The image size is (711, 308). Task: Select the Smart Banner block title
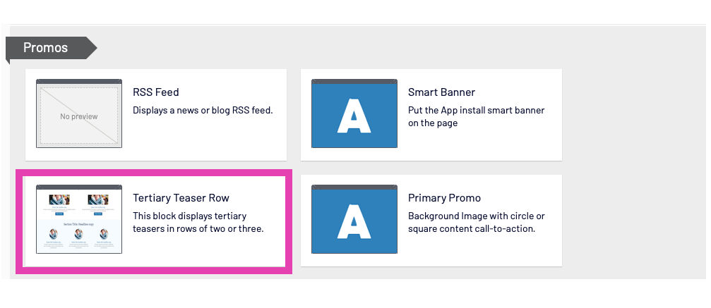click(441, 92)
